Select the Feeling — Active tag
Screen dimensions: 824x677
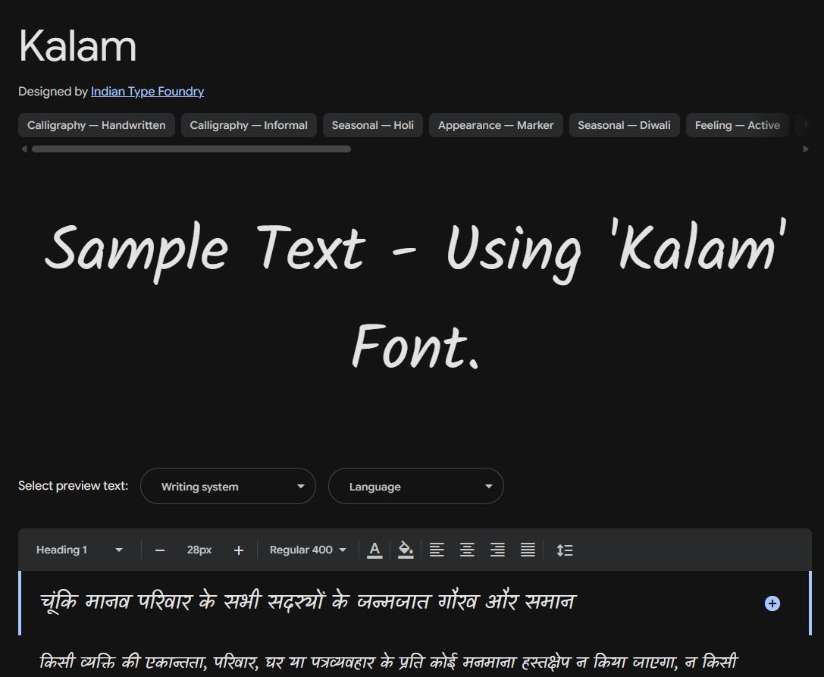click(x=738, y=125)
